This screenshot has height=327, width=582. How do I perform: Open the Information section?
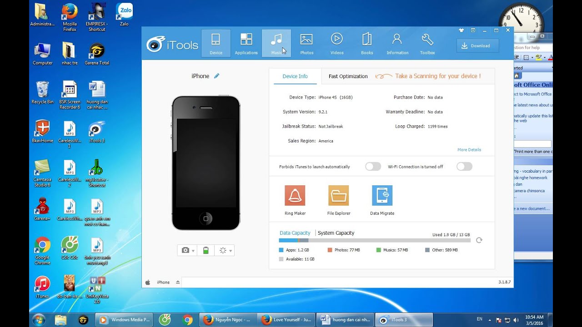(x=397, y=44)
